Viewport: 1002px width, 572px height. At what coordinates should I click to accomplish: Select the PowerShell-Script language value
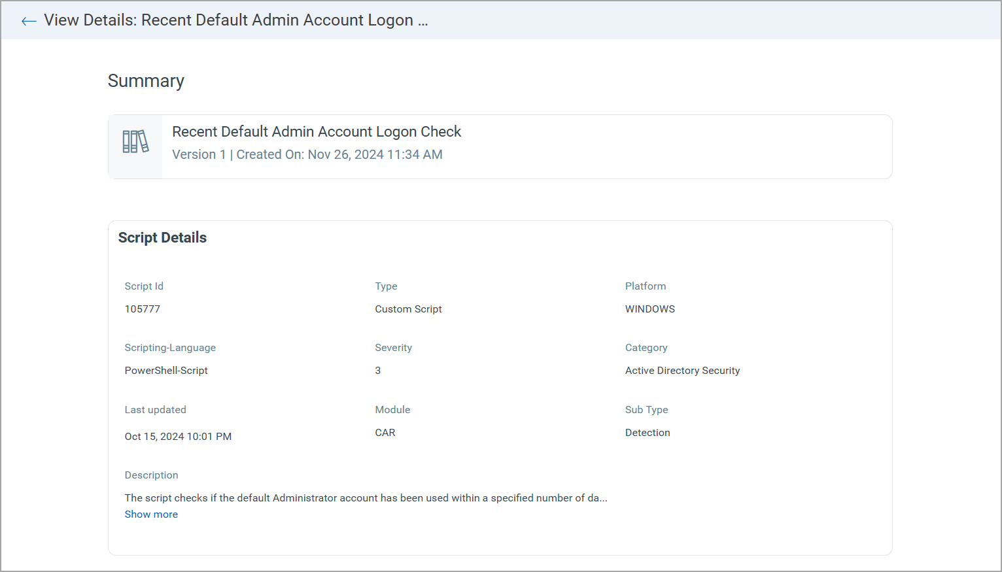pyautogui.click(x=166, y=371)
